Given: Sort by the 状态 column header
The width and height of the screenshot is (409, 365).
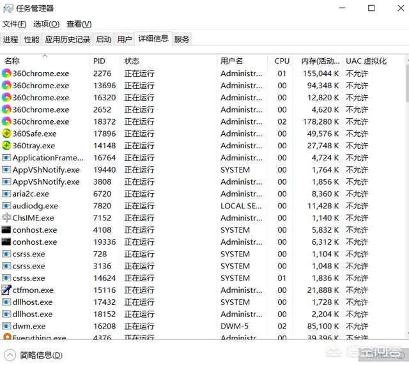Looking at the screenshot, I should point(169,61).
